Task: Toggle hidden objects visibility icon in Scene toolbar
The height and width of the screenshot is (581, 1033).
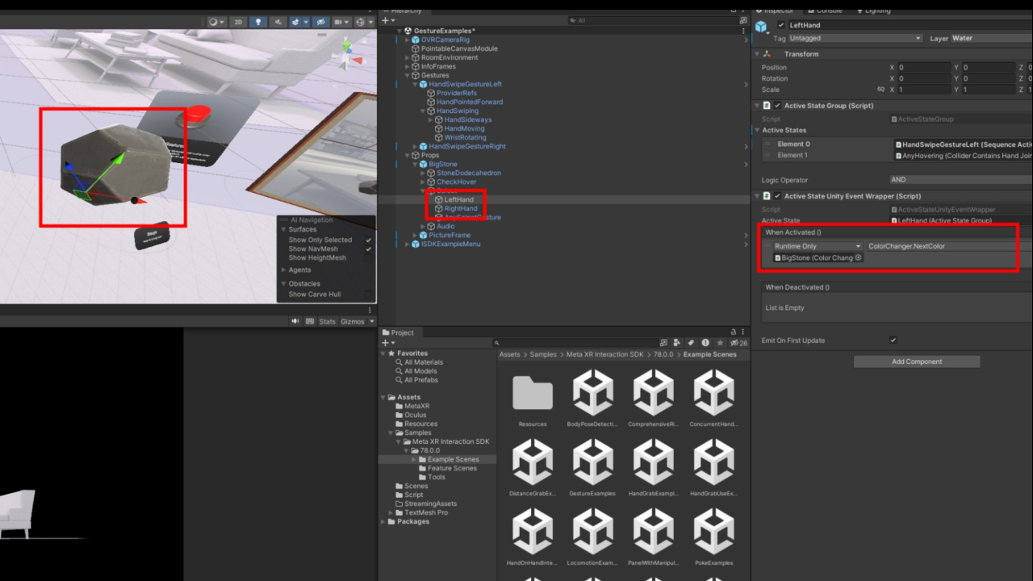Action: coord(320,23)
